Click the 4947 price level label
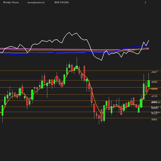The height and width of the screenshot is (161, 161). (x=154, y=72)
